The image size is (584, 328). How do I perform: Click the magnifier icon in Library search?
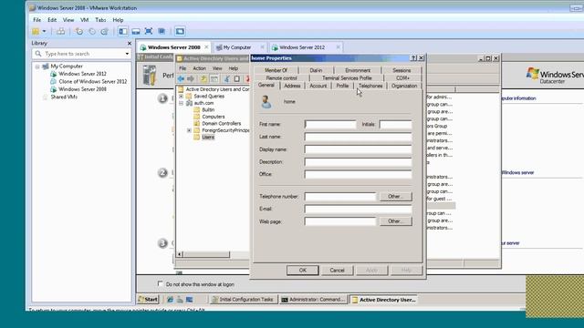tap(38, 54)
